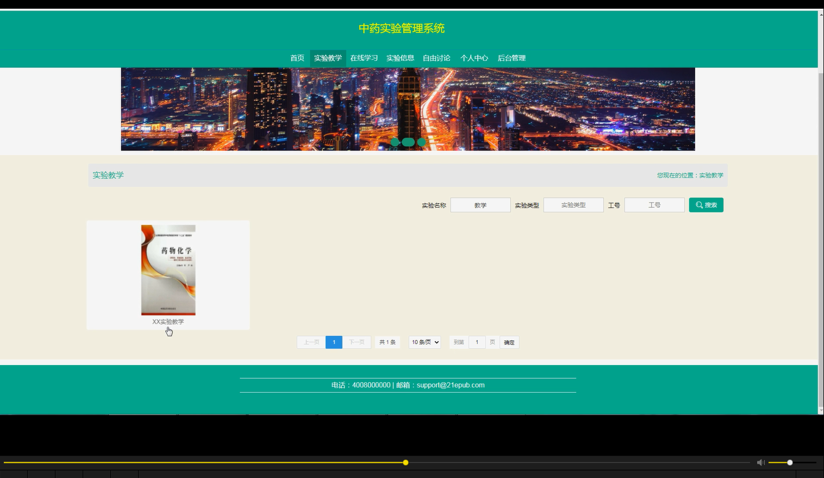This screenshot has width=824, height=478.
Task: Mute the video with the speaker icon
Action: tap(760, 462)
